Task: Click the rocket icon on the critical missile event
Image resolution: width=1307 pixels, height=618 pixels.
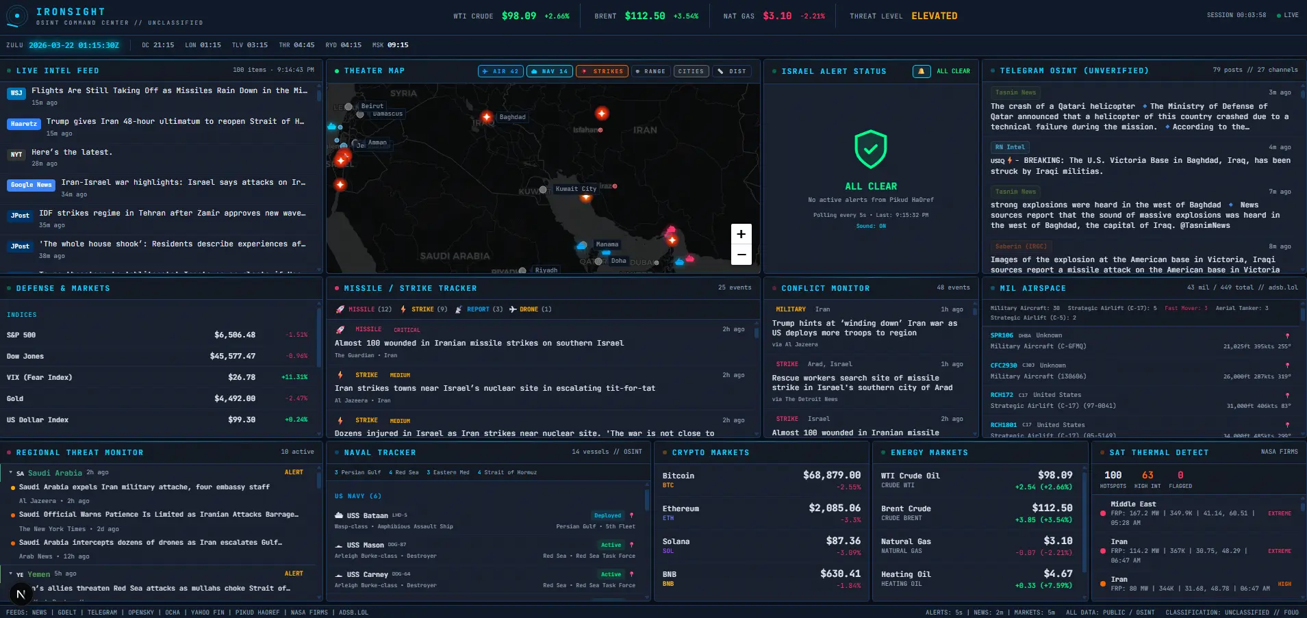Action: coord(340,330)
